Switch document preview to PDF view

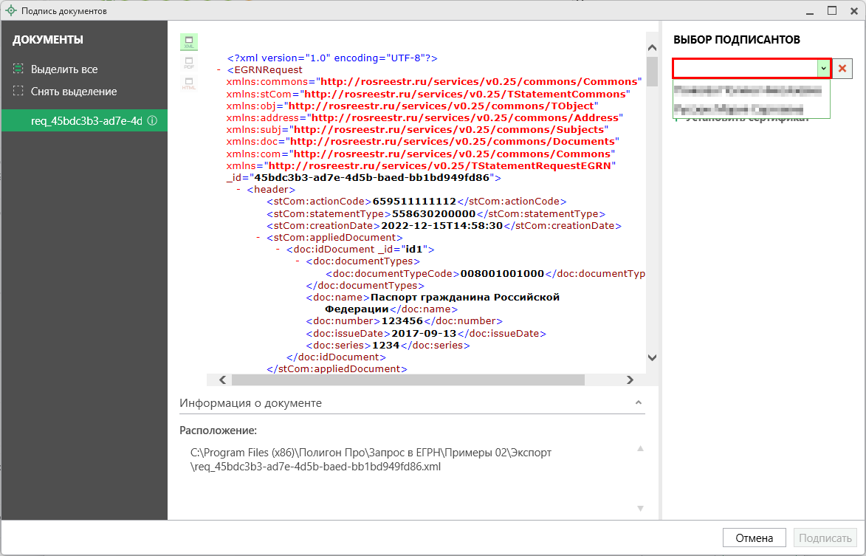tap(189, 63)
